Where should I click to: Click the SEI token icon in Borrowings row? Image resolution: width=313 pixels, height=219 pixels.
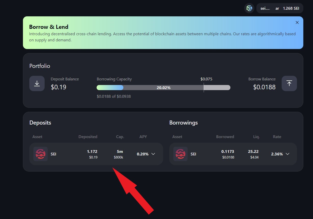[x=180, y=154]
